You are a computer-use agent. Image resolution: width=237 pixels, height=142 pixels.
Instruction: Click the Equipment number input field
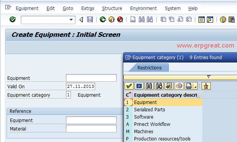tap(91, 78)
